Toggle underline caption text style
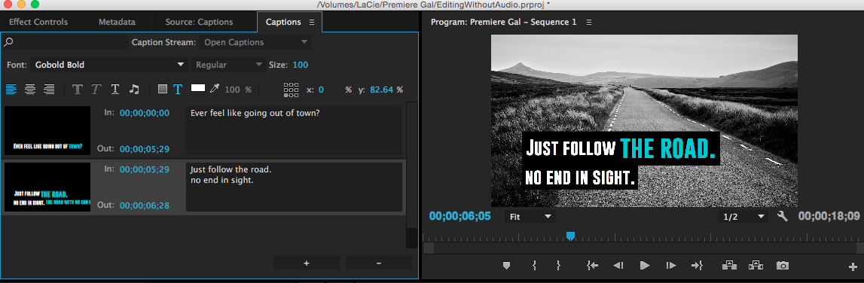864x283 pixels. point(115,90)
